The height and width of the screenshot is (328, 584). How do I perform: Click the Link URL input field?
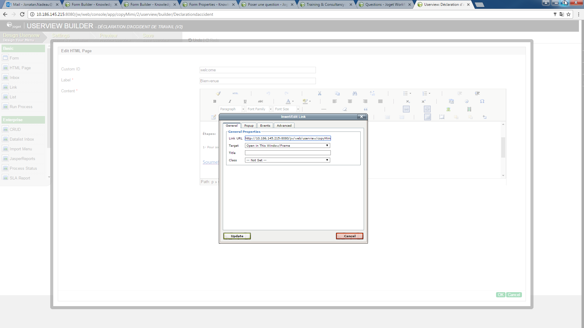[x=288, y=138]
